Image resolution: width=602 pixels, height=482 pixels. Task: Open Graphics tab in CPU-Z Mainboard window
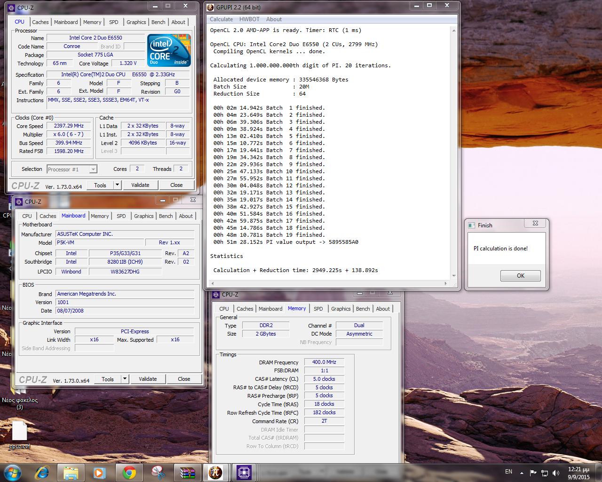click(x=143, y=216)
